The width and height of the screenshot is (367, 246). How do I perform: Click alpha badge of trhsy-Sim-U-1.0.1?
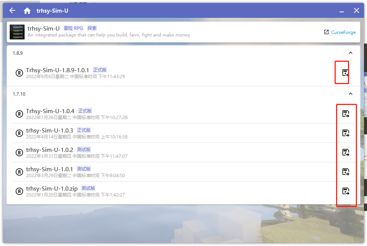19,172
